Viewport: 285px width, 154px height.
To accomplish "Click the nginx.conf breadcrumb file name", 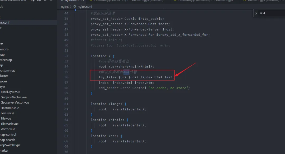I will [85, 7].
